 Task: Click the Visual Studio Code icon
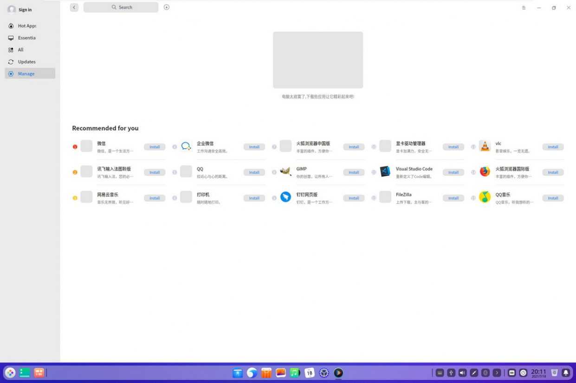[x=385, y=172]
